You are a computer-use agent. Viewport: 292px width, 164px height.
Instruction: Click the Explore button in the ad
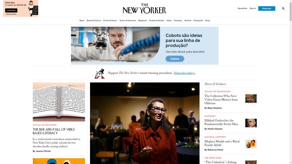[175, 59]
